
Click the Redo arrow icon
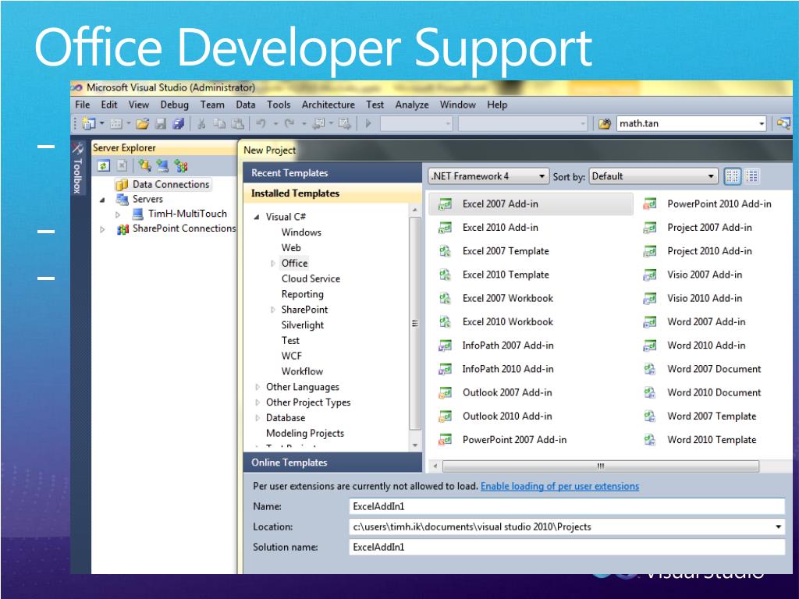289,123
